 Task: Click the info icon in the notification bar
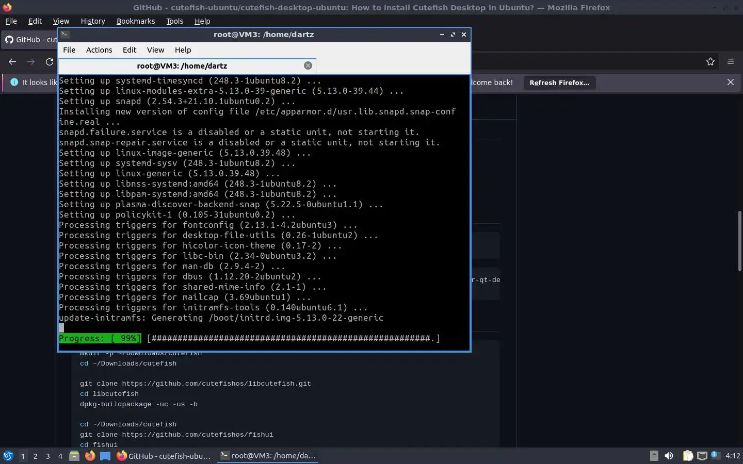point(14,82)
